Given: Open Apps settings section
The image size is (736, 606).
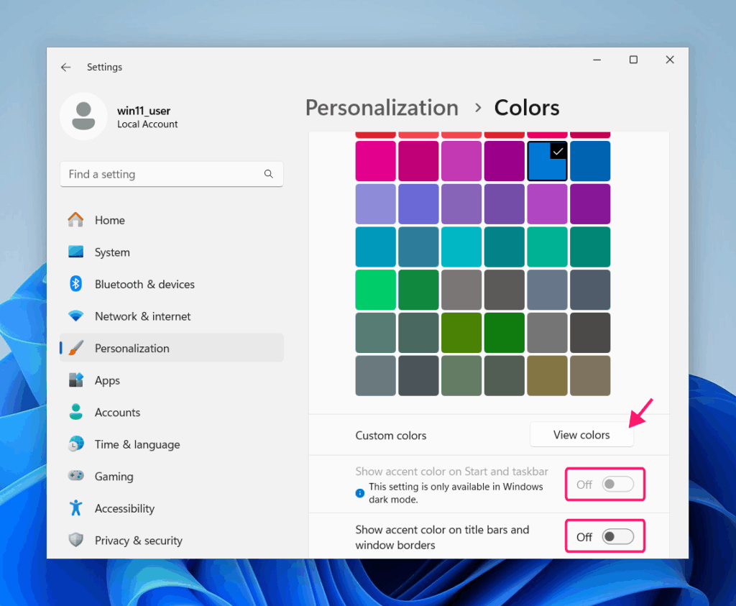Looking at the screenshot, I should 172,380.
